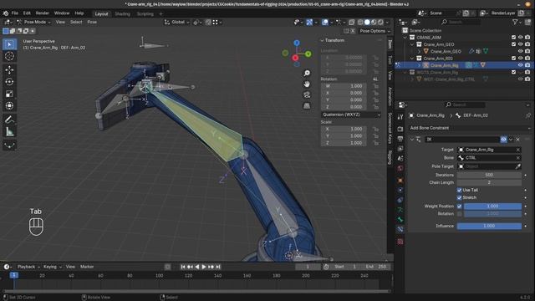Uncheck Crane_Arm_GEO collection exclude checkbox
The width and height of the screenshot is (535, 301).
tap(513, 44)
